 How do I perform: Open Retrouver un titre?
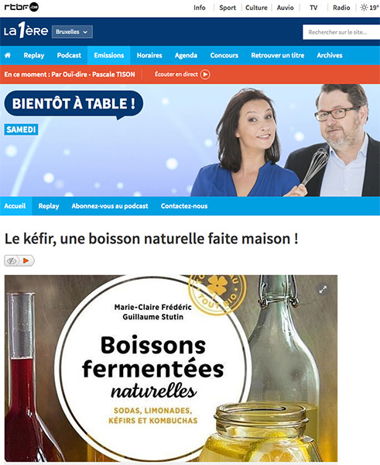point(278,55)
